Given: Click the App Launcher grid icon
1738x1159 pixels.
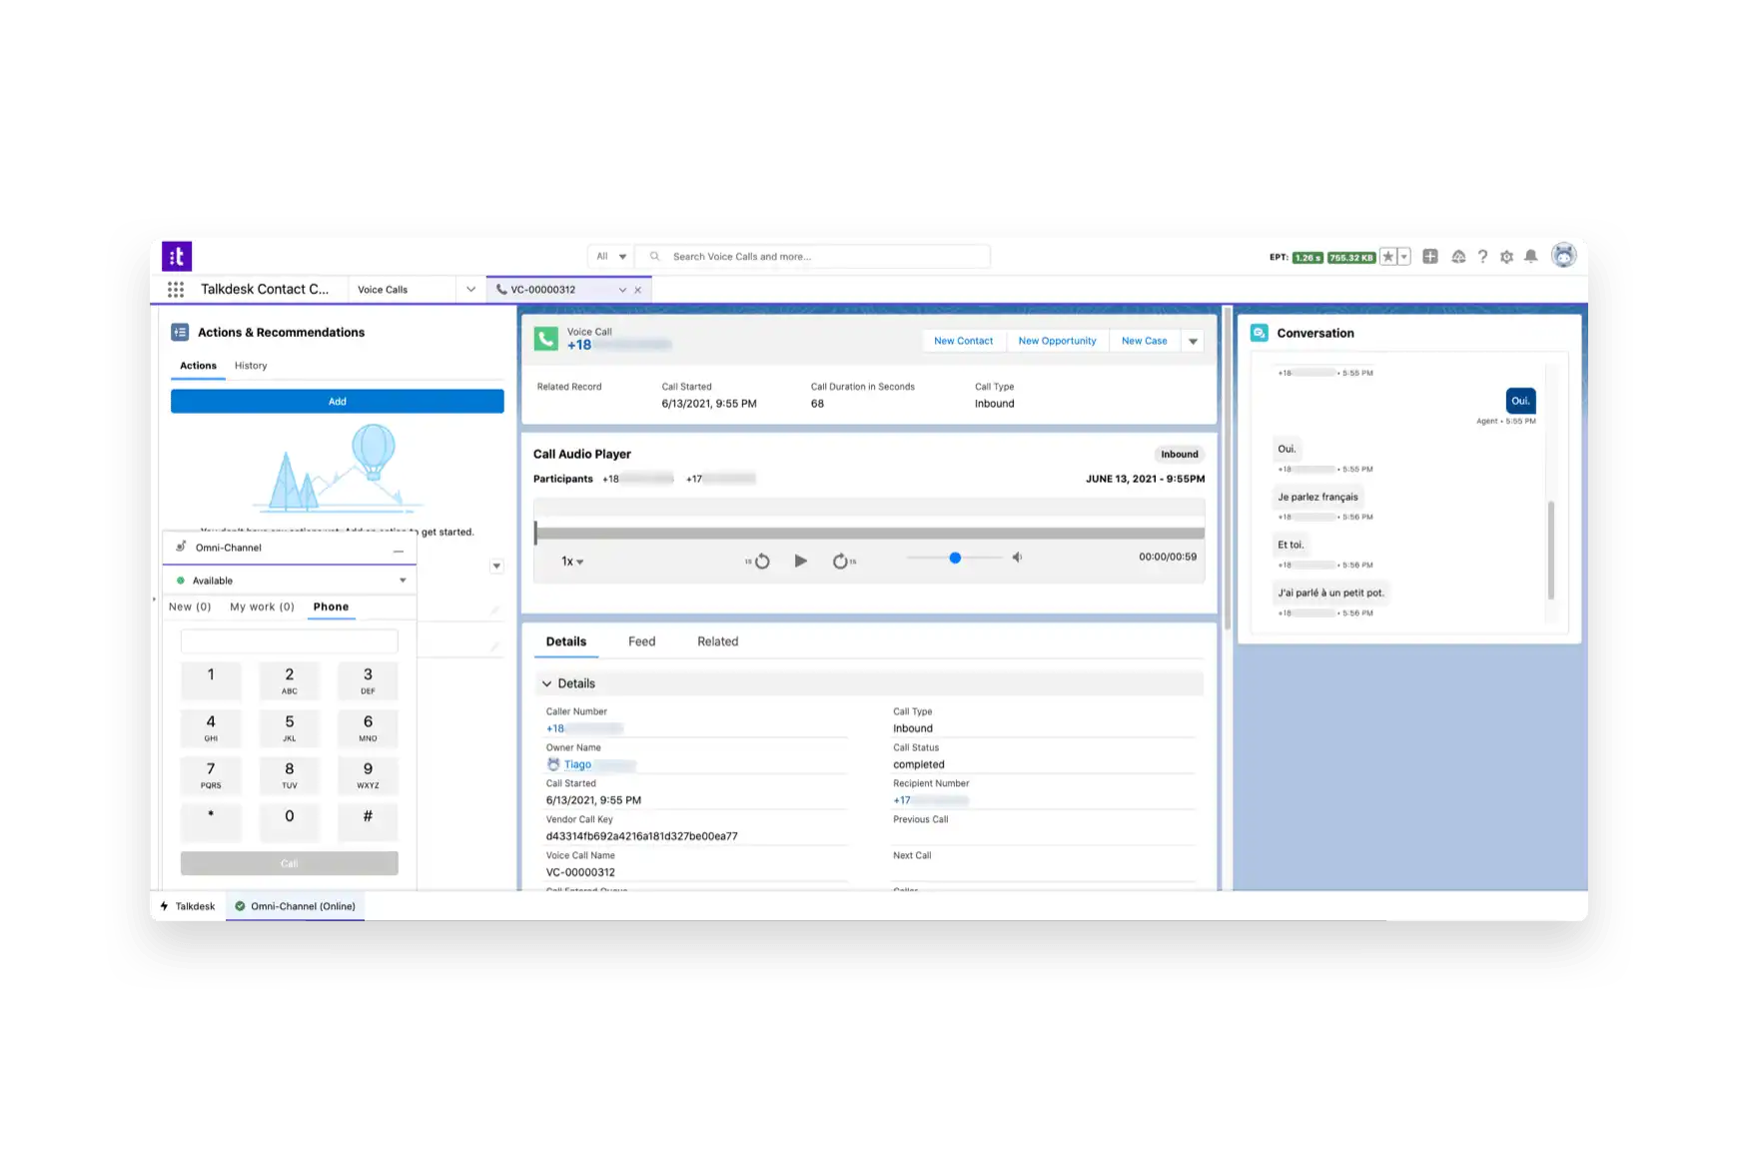Looking at the screenshot, I should (x=176, y=290).
